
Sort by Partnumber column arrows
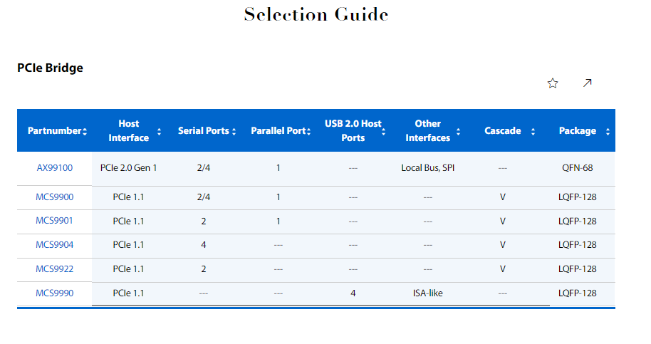[x=85, y=132]
